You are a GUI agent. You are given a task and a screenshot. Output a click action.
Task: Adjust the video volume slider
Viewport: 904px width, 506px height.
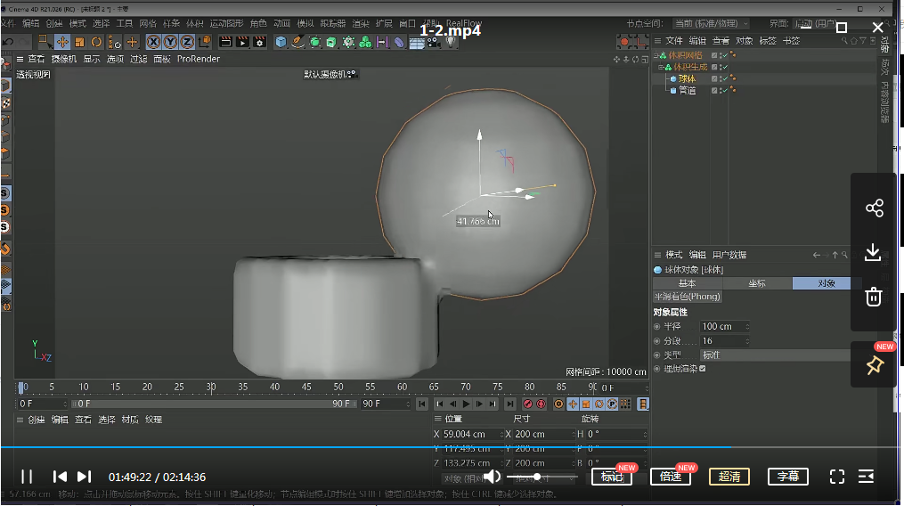pos(537,477)
